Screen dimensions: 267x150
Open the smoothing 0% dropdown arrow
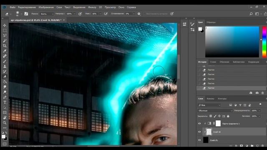(x=134, y=14)
